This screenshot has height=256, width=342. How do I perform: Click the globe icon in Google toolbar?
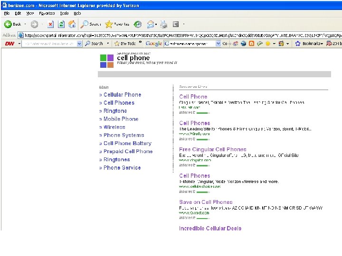click(x=243, y=44)
